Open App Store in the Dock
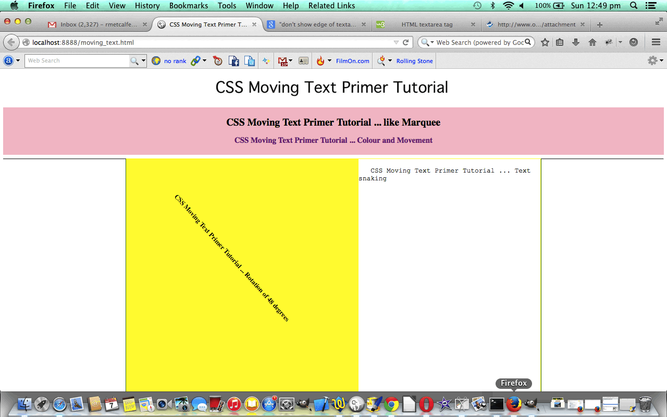Viewport: 667px width, 417px height. [x=269, y=404]
